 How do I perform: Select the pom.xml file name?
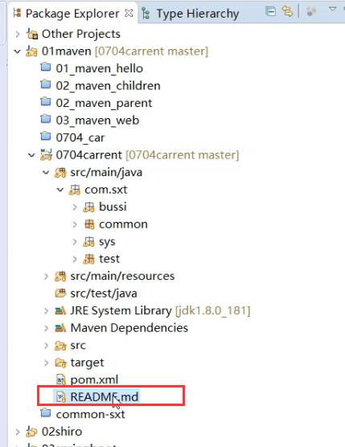(x=94, y=380)
